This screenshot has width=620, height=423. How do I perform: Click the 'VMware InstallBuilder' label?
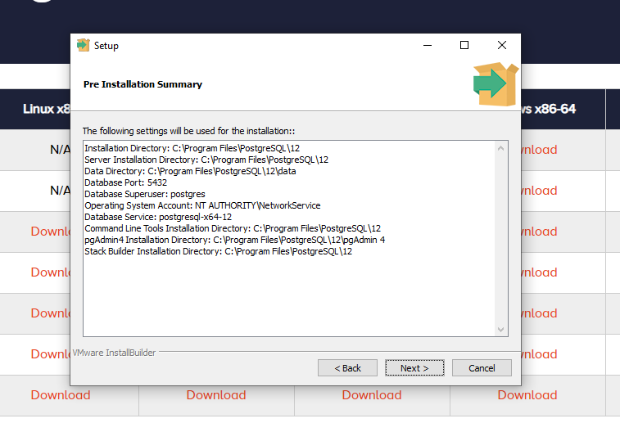coord(115,353)
